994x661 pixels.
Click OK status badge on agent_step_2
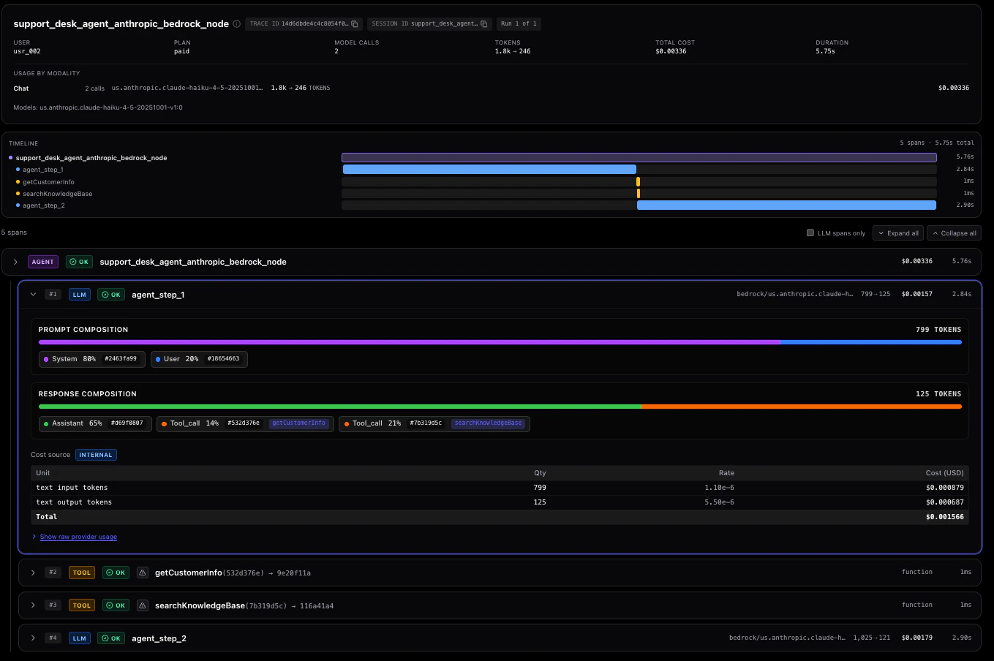[111, 638]
